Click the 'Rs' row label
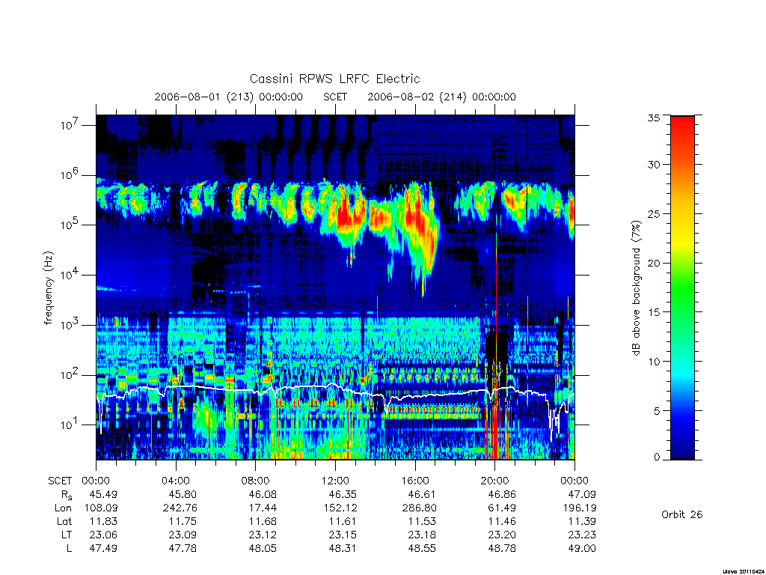The image size is (766, 575). tap(67, 495)
